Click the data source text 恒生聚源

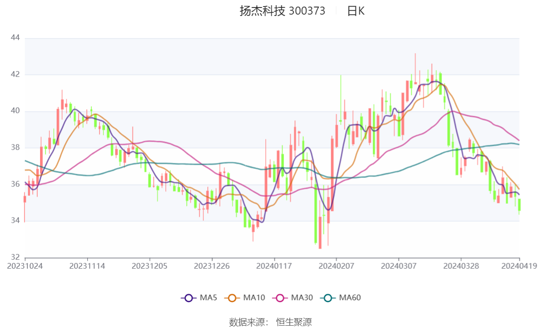point(294,322)
